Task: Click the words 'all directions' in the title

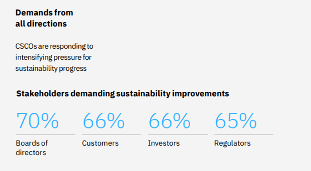Action: click(41, 24)
